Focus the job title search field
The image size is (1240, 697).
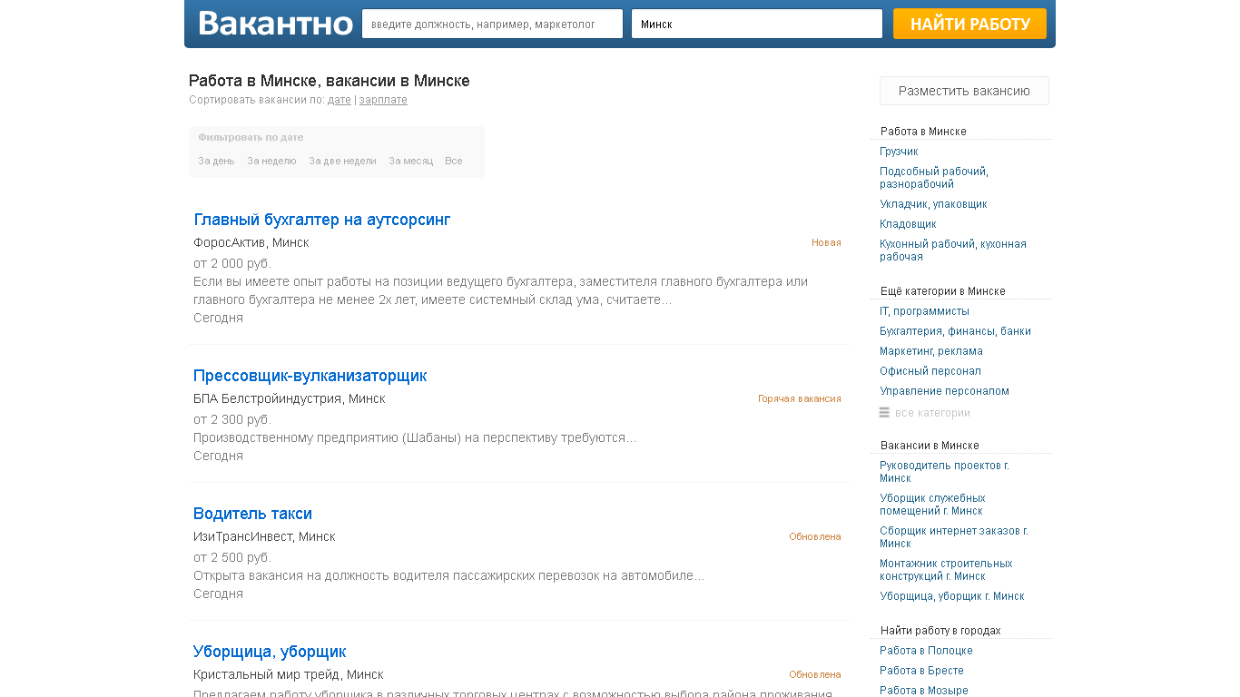(492, 24)
